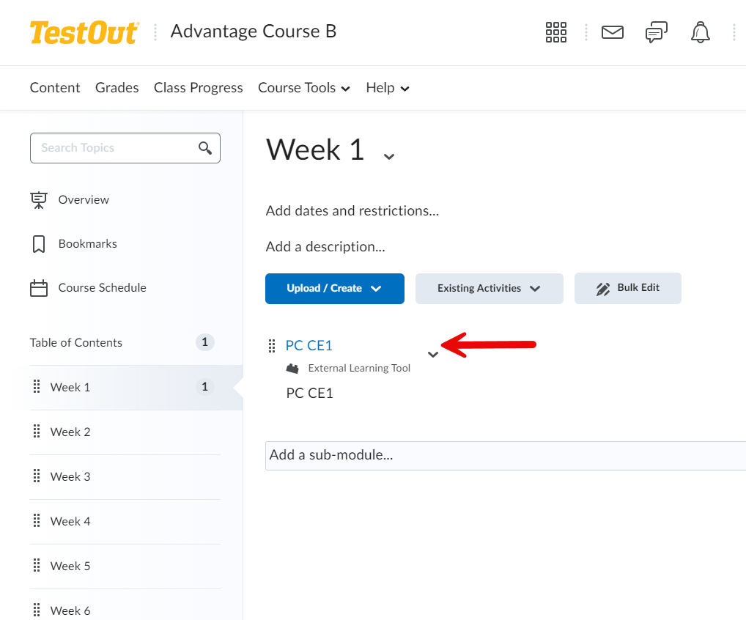Click the Week 2 drag handle
746x620 pixels.
click(x=37, y=431)
